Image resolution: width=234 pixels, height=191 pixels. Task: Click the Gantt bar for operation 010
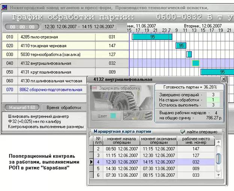(x=152, y=37)
